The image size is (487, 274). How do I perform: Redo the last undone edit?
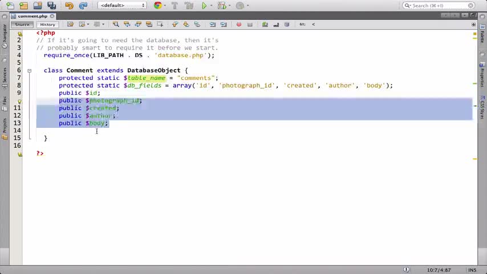click(x=83, y=5)
